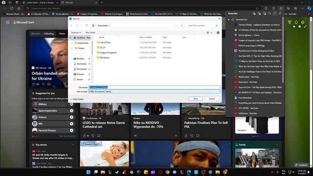Open Microsoft Start page settings gear
The width and height of the screenshot is (313, 176).
click(x=303, y=22)
